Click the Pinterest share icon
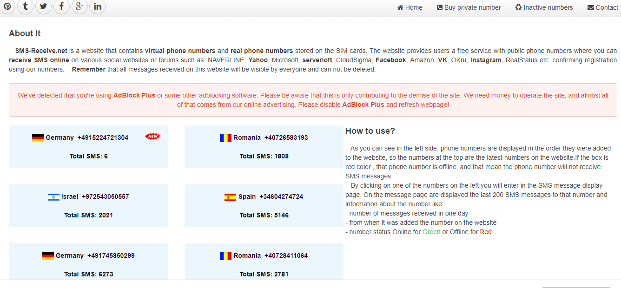The image size is (621, 288). [7, 7]
